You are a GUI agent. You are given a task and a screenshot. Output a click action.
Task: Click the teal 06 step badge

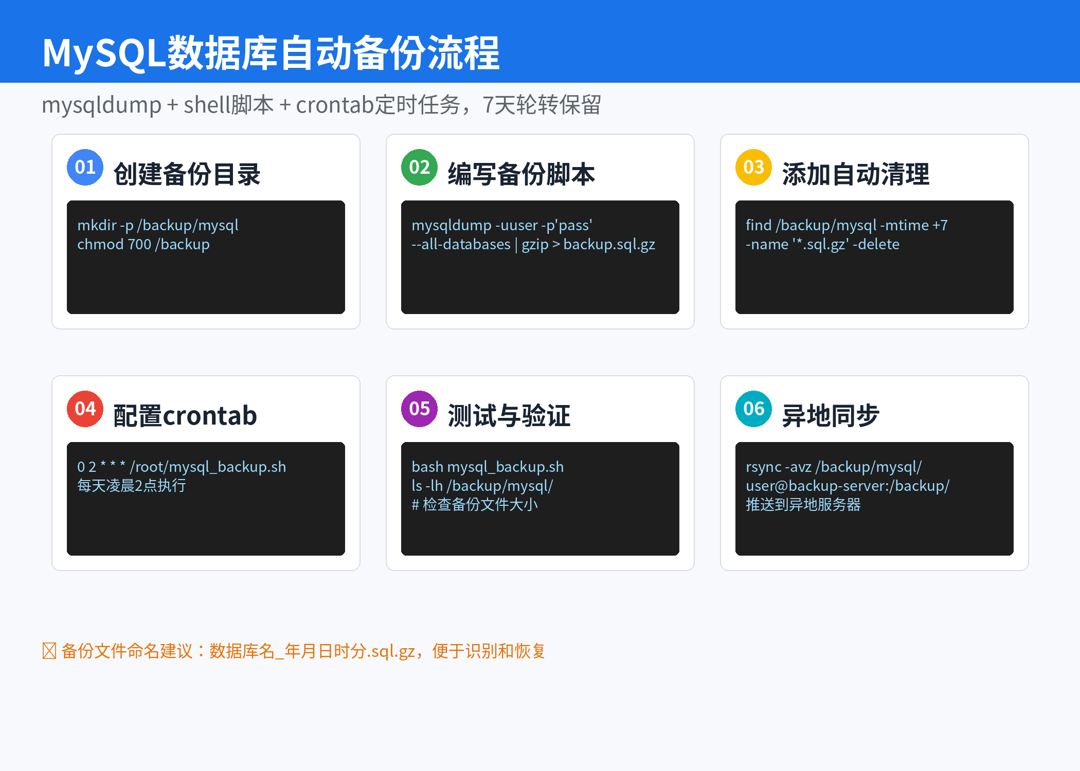753,409
